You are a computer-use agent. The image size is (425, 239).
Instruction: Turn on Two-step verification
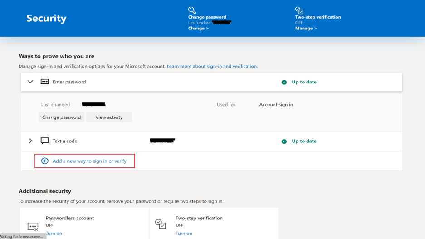click(x=184, y=233)
